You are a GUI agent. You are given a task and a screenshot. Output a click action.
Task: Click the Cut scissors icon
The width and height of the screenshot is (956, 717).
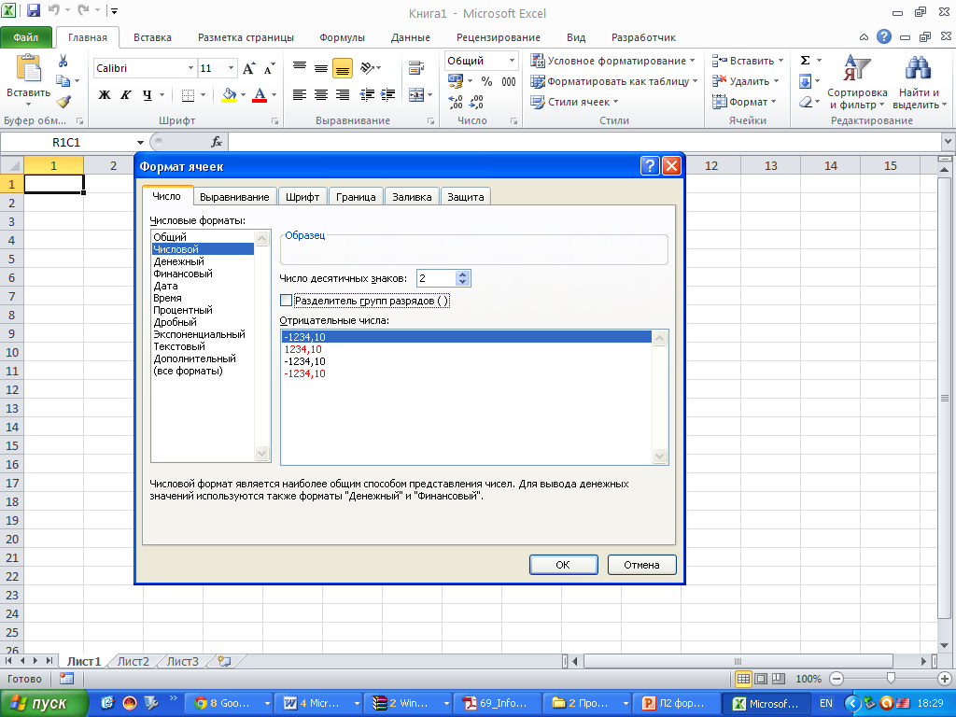tap(63, 61)
